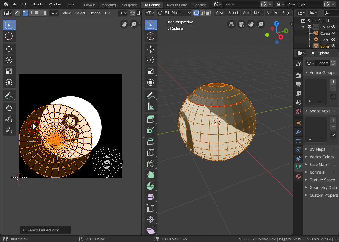Choose the Spin tool

[151, 186]
